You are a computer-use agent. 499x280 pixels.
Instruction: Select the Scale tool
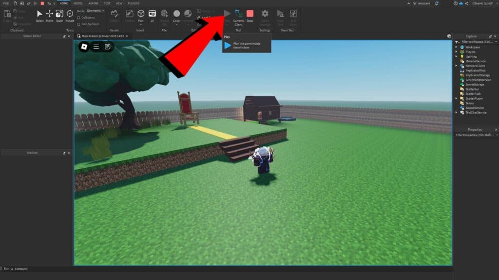59,15
